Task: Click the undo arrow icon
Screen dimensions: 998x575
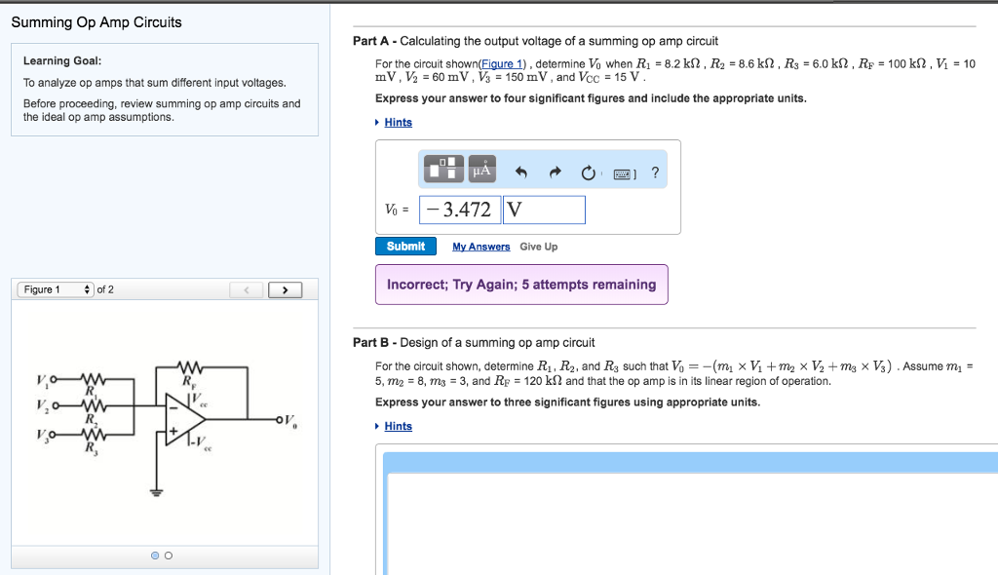Action: (520, 173)
